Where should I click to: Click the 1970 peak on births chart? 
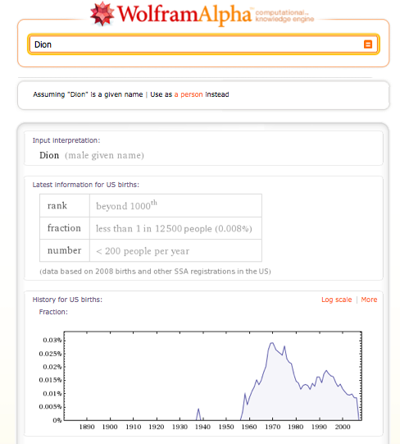coord(272,343)
